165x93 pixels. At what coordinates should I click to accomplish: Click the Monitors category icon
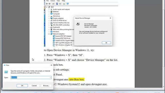coord(51,32)
